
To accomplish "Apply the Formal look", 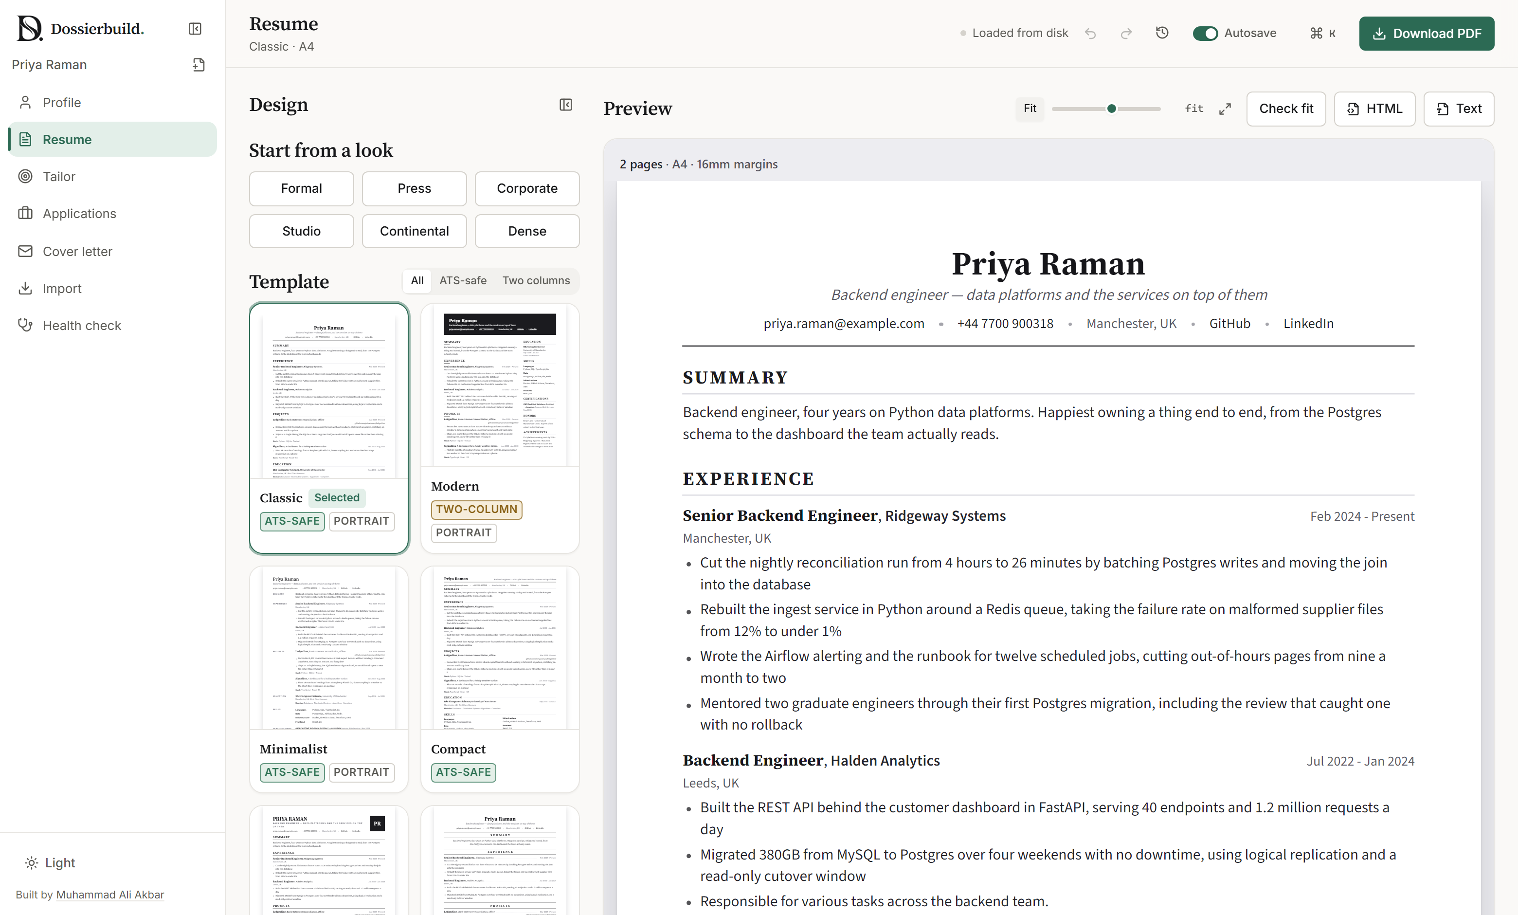I will coord(301,188).
